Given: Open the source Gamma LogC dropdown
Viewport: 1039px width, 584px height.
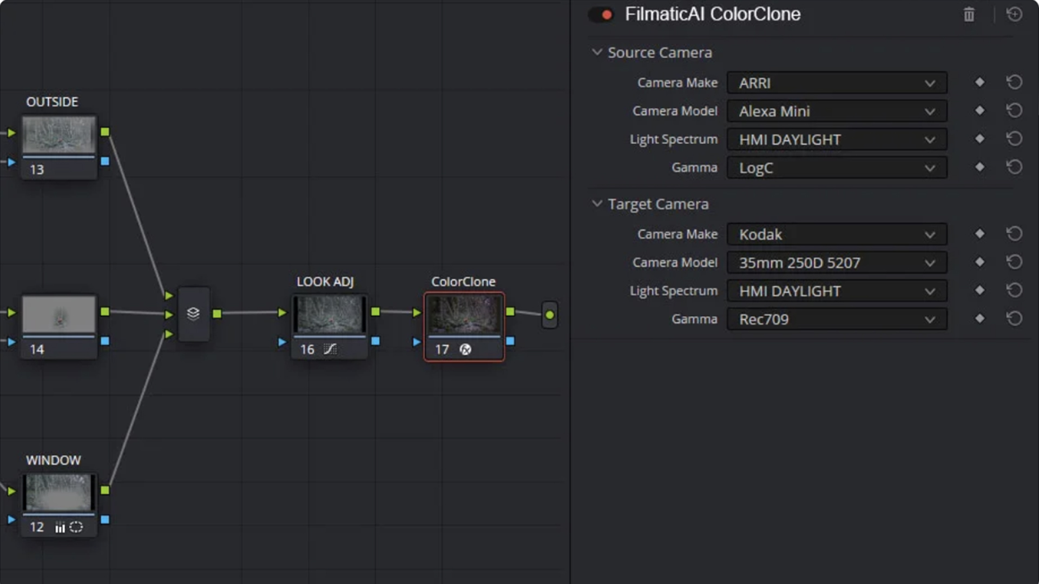Looking at the screenshot, I should point(837,168).
